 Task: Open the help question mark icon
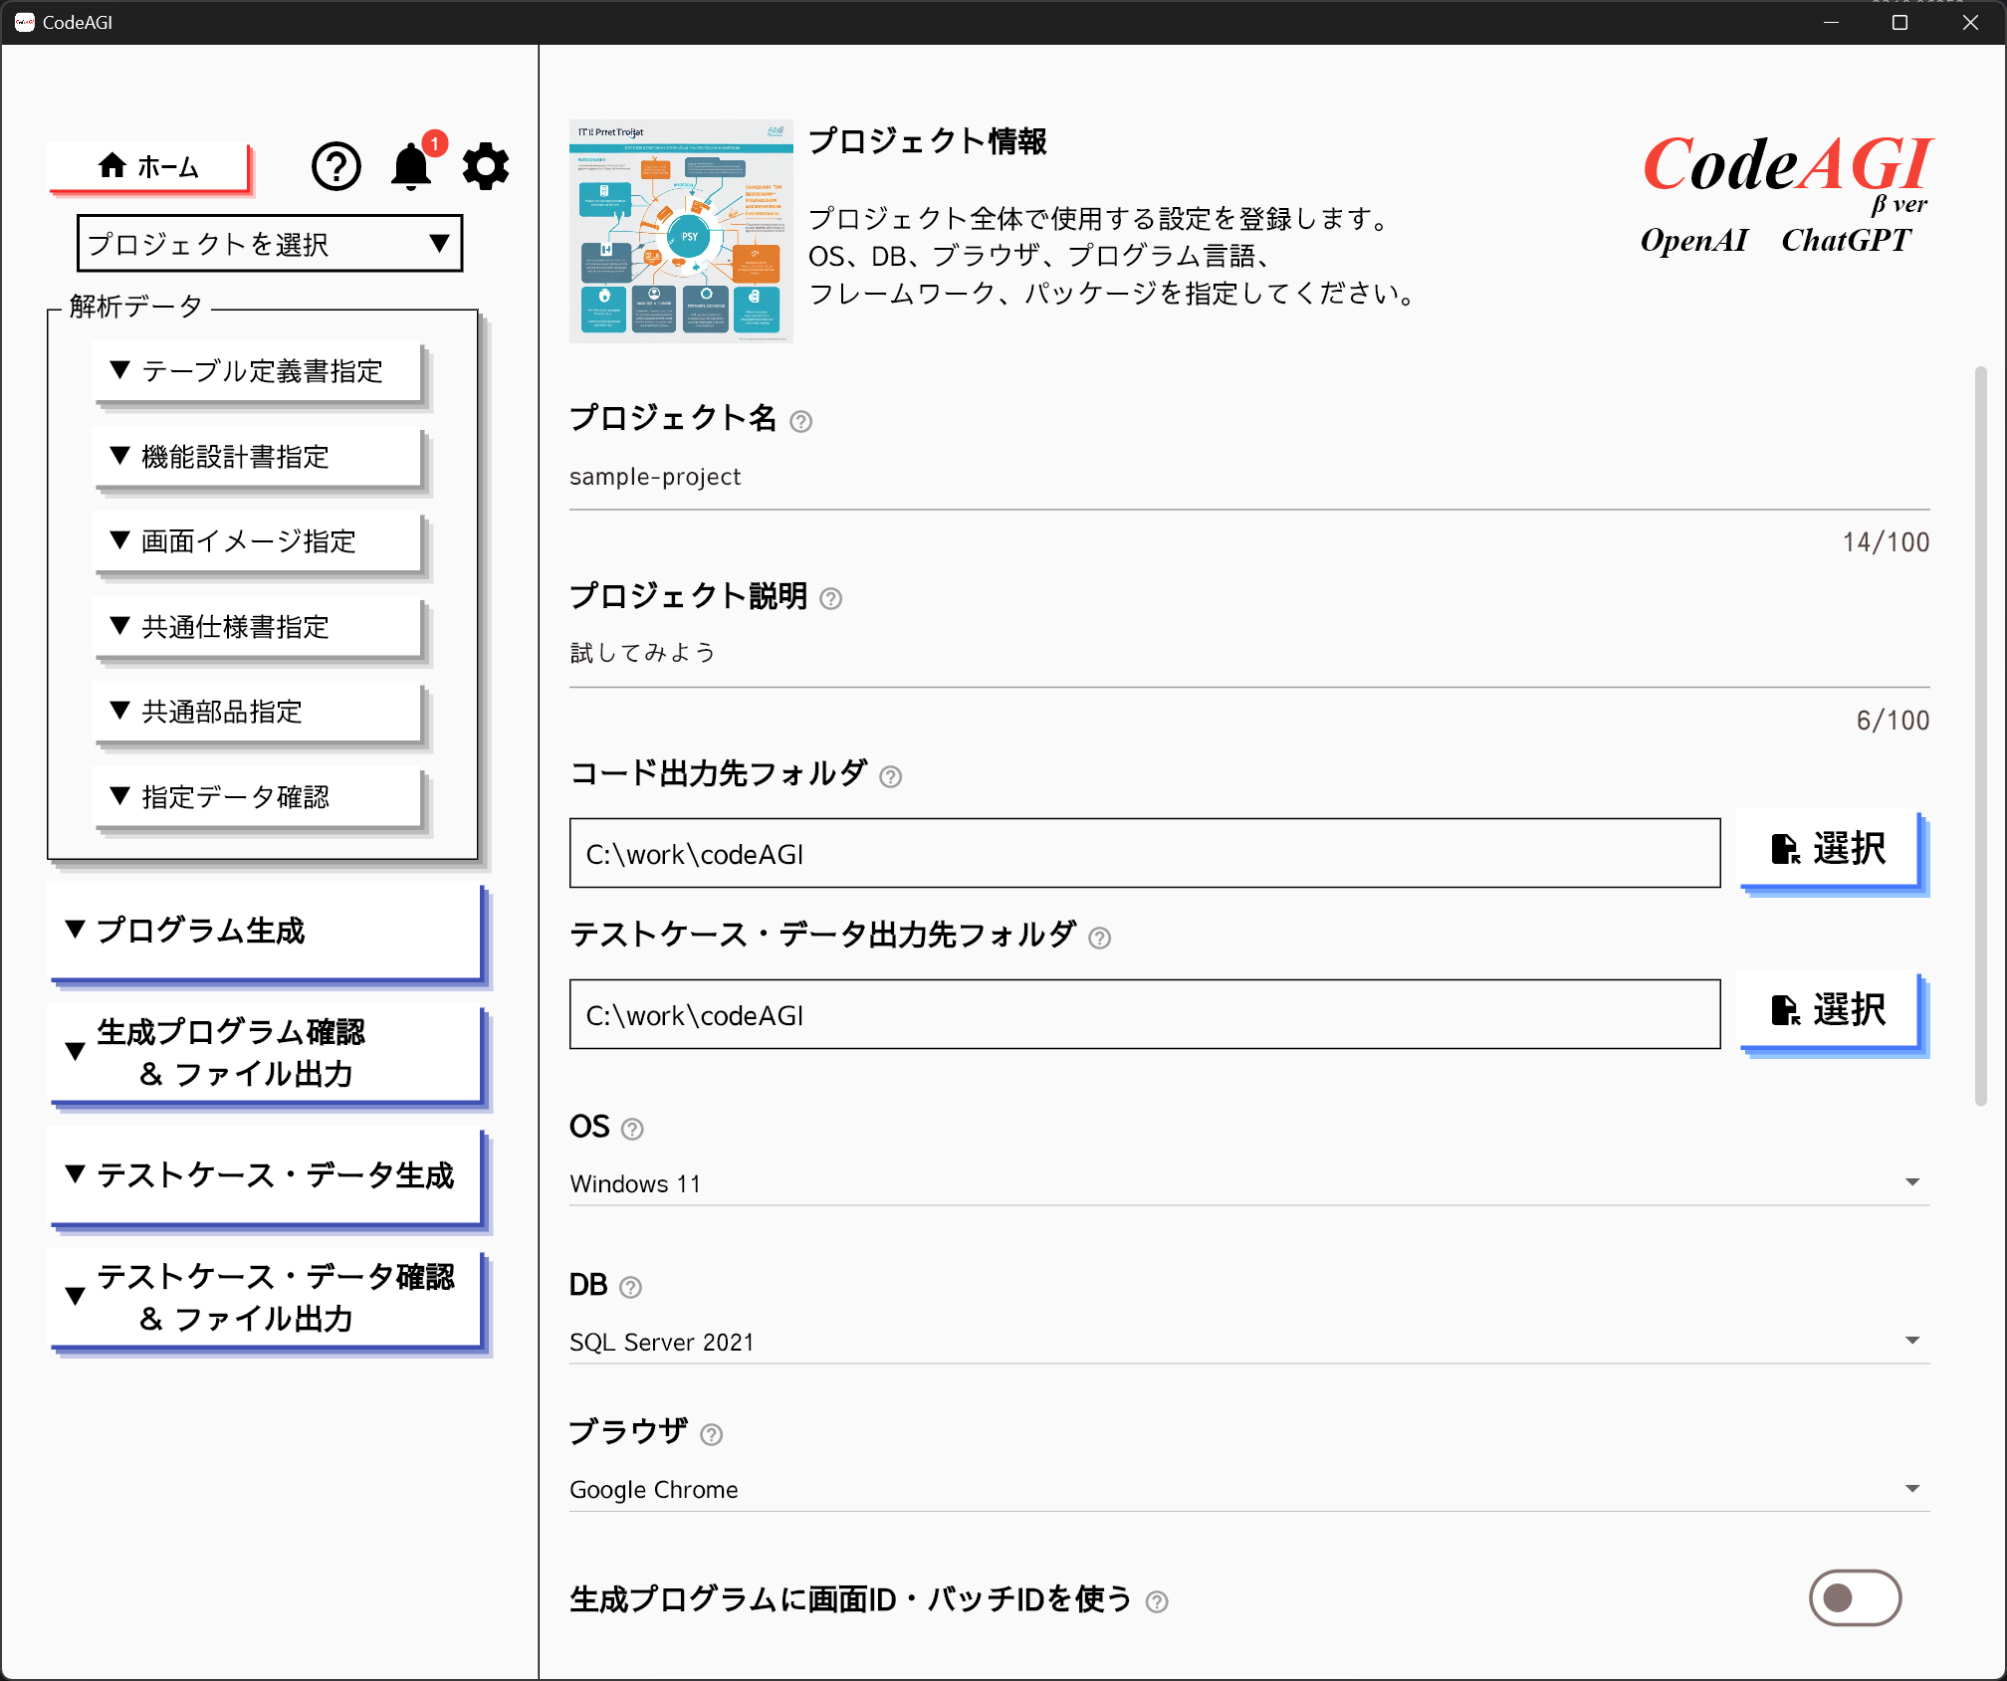click(336, 166)
